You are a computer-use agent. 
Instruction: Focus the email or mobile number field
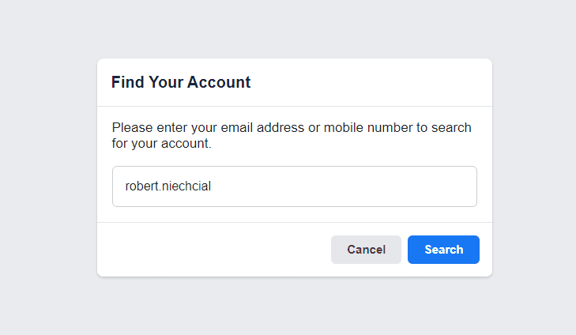point(294,186)
